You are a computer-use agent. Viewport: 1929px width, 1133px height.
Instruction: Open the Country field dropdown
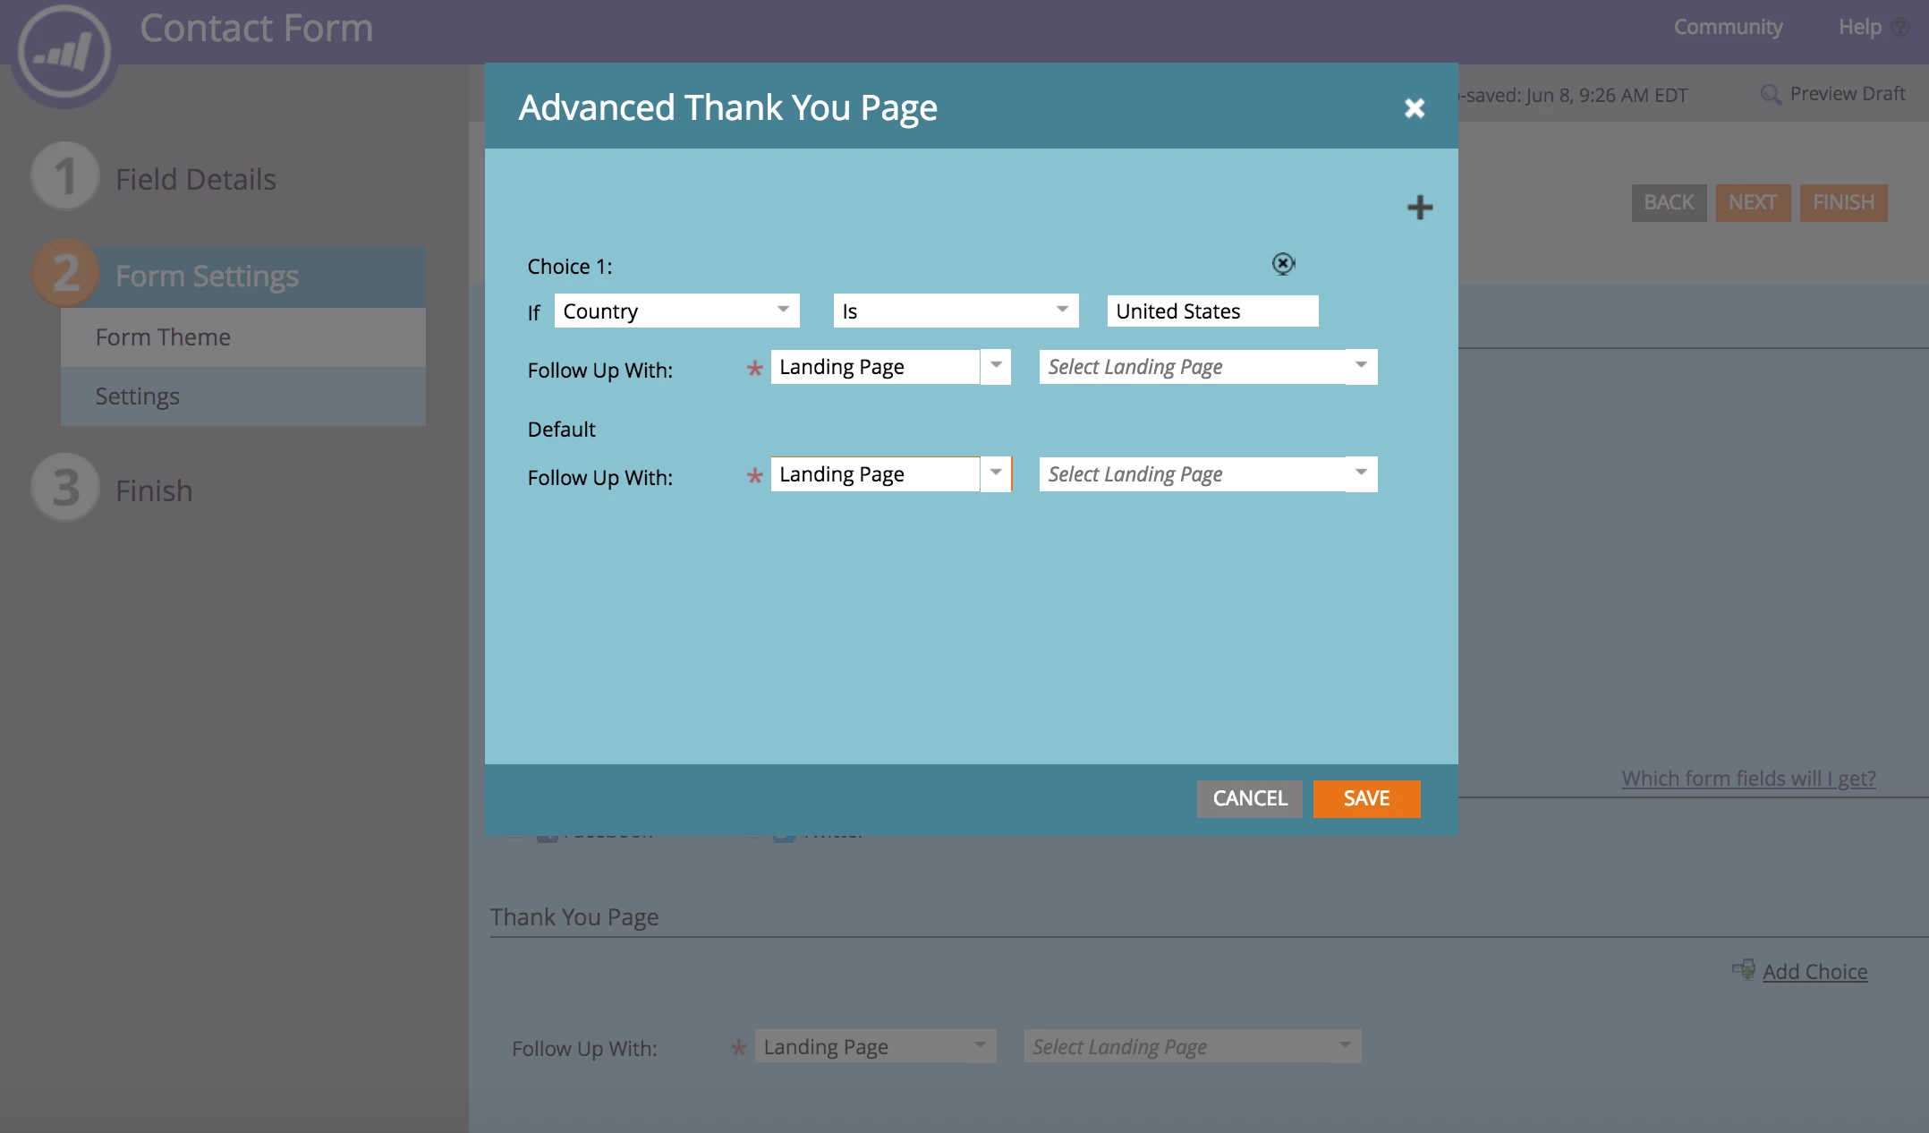click(783, 311)
